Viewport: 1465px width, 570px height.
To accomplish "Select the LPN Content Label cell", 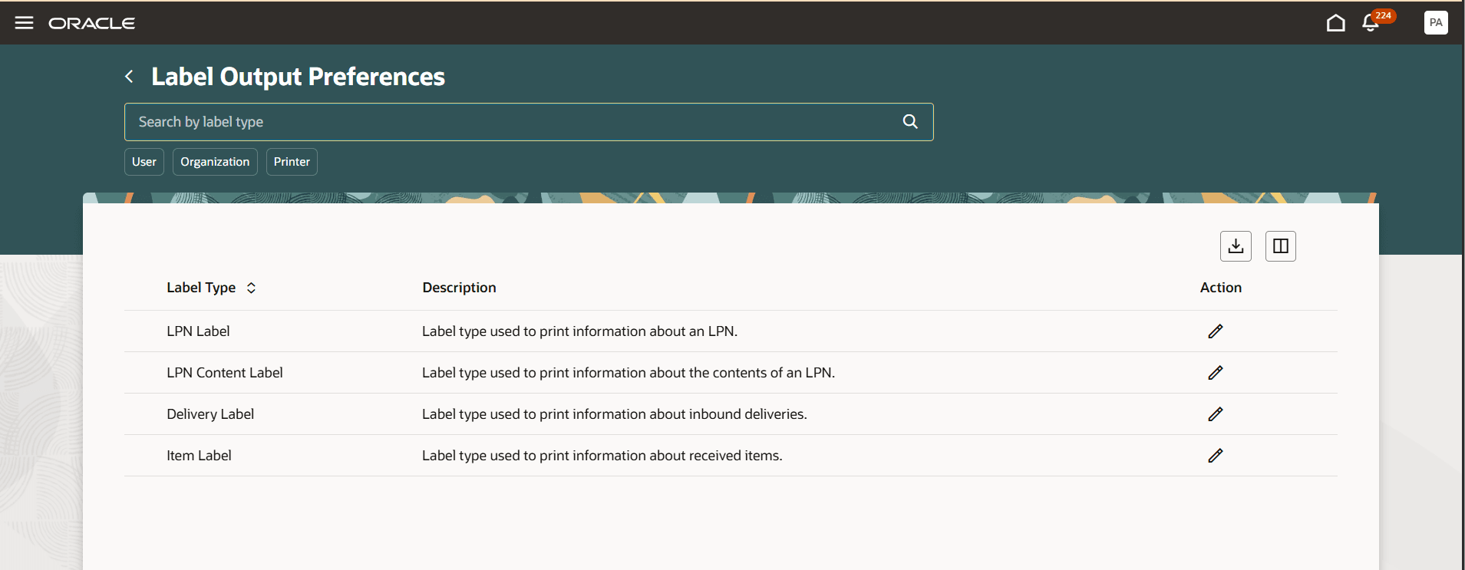I will click(x=225, y=373).
